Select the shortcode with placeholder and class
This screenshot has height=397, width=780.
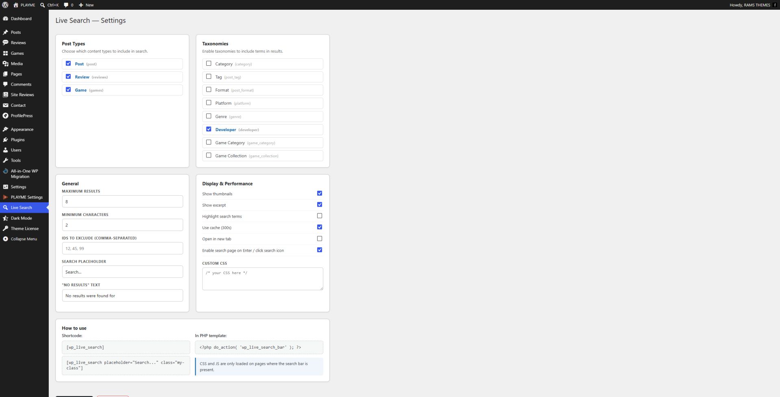(x=126, y=365)
